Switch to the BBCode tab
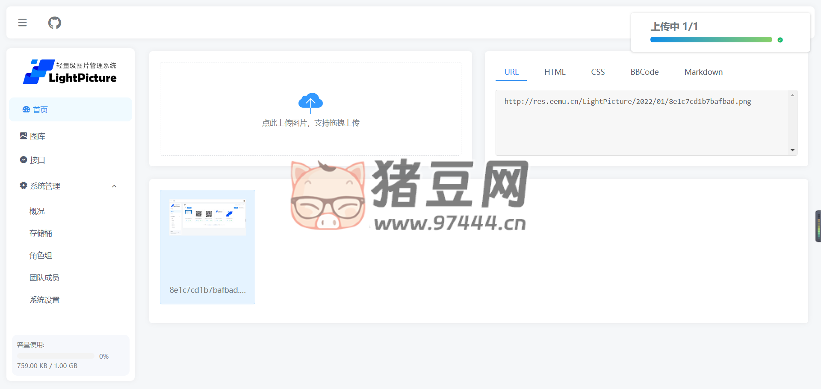This screenshot has width=821, height=389. tap(644, 72)
